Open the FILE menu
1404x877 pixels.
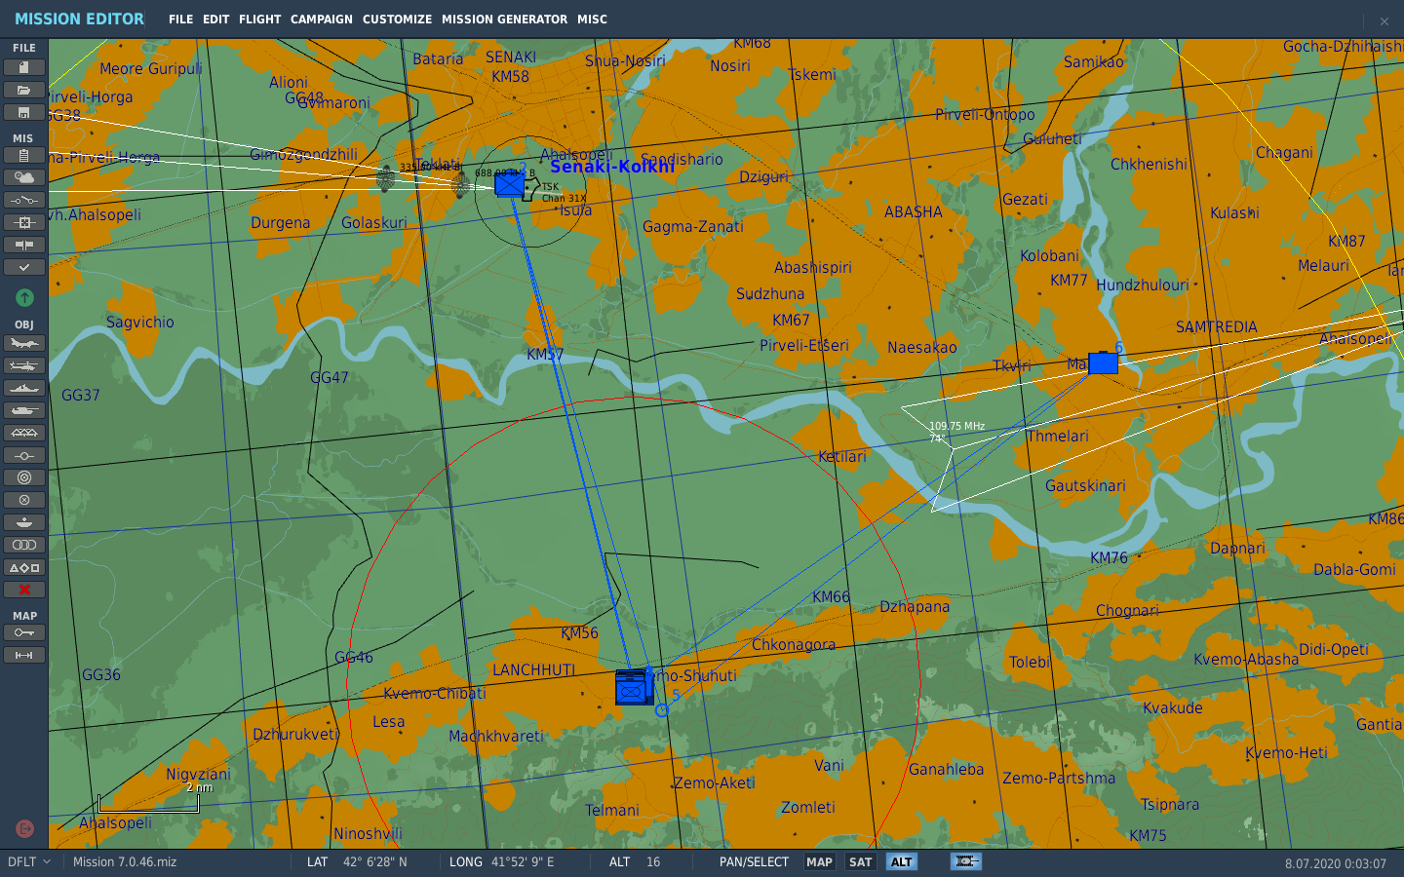click(x=180, y=19)
